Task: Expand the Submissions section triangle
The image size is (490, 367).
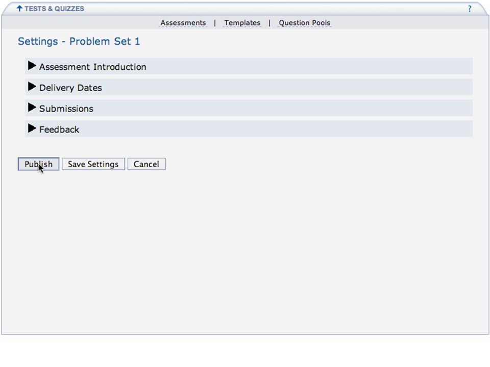Action: (32, 108)
